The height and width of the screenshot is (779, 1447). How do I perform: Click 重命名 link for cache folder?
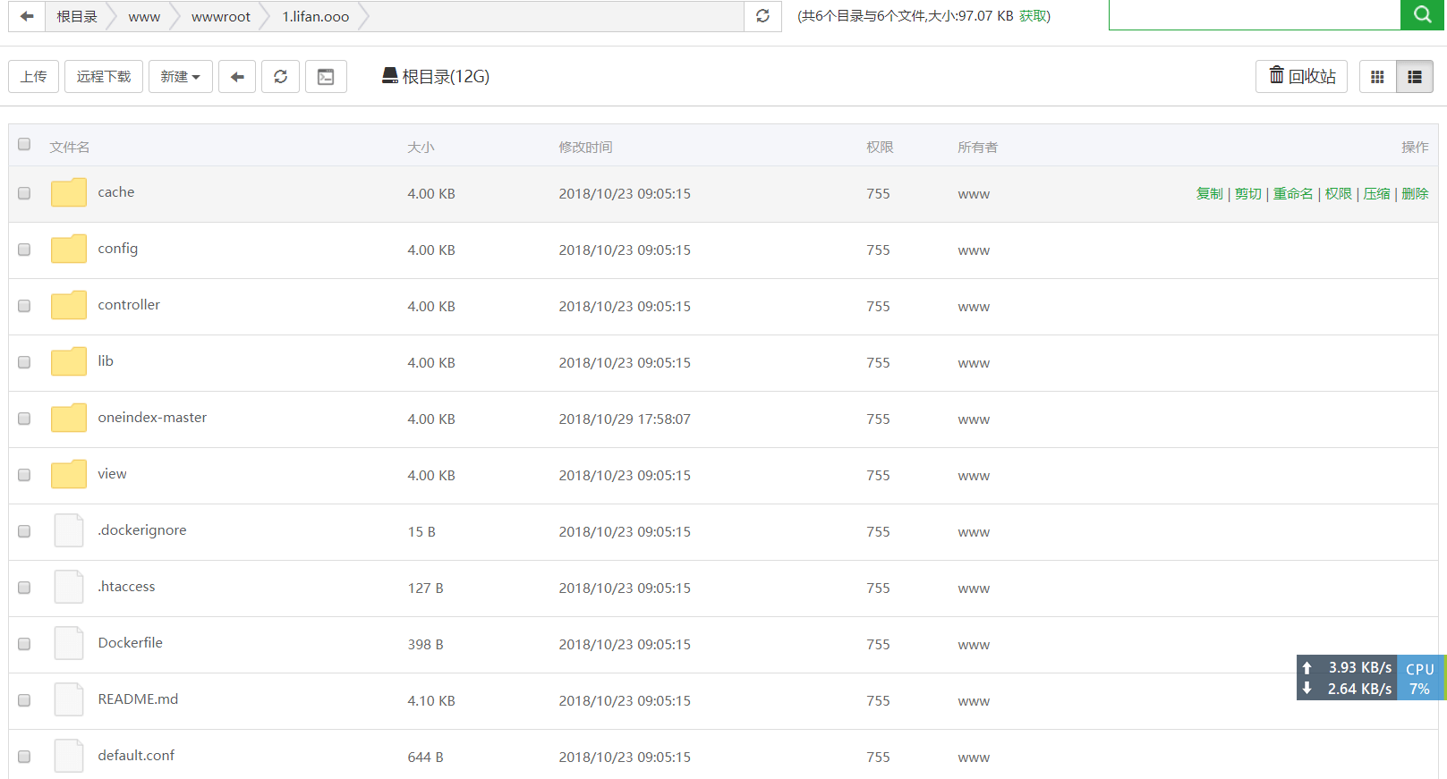click(1292, 194)
